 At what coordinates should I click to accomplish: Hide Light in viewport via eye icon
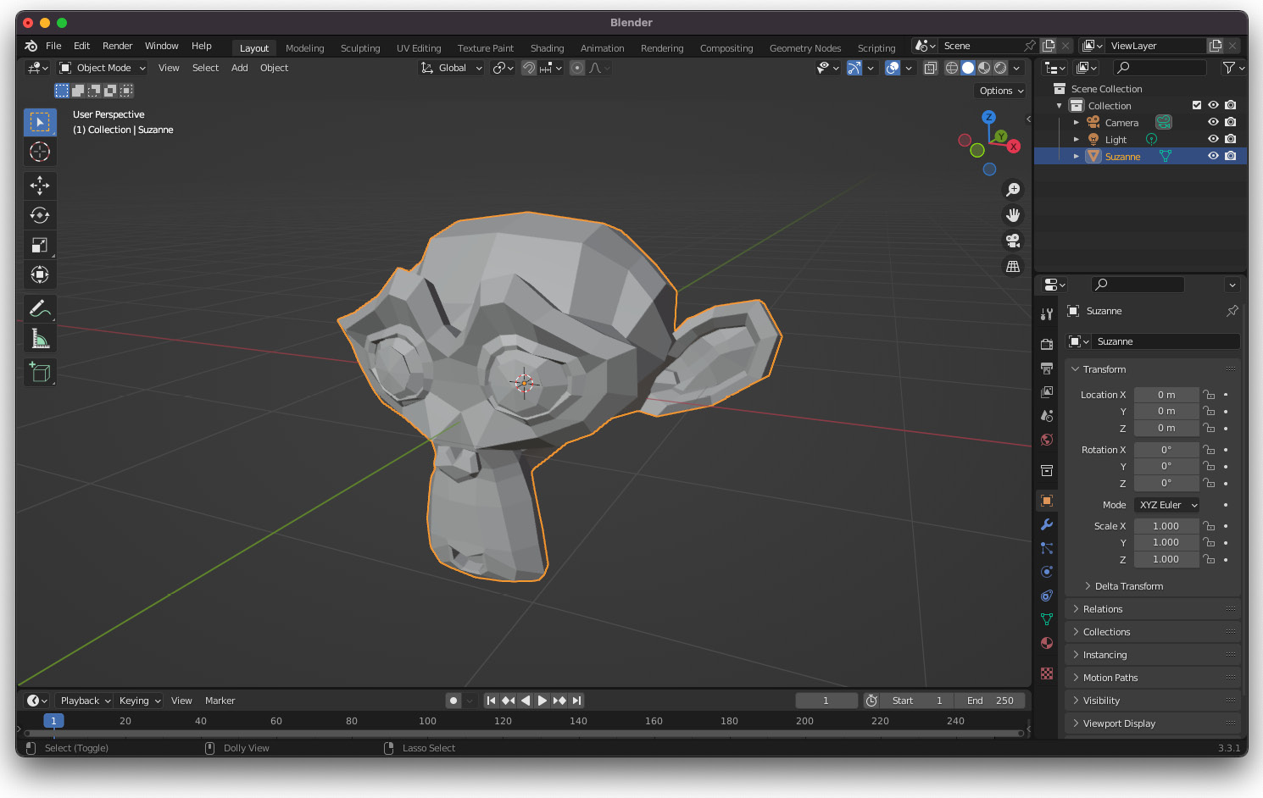click(x=1213, y=139)
